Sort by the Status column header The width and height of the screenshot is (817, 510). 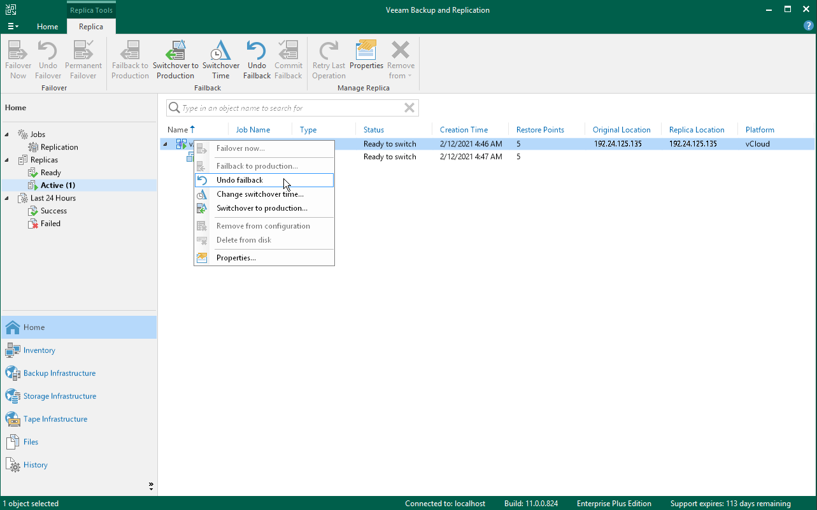(x=374, y=130)
